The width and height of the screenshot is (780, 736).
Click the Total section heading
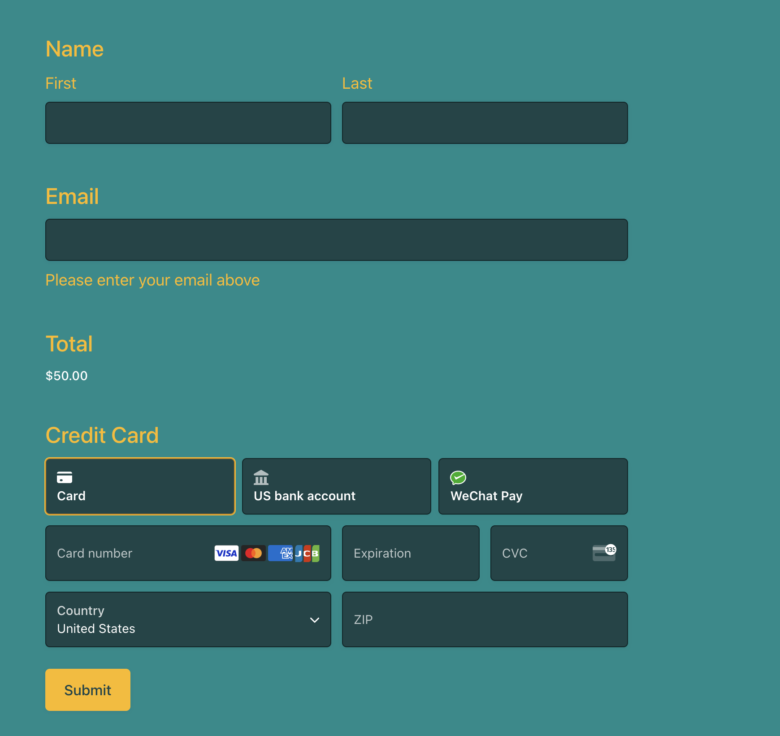pos(69,344)
